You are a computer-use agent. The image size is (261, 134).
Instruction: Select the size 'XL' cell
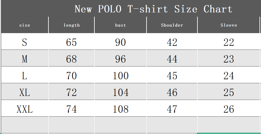point(25,92)
